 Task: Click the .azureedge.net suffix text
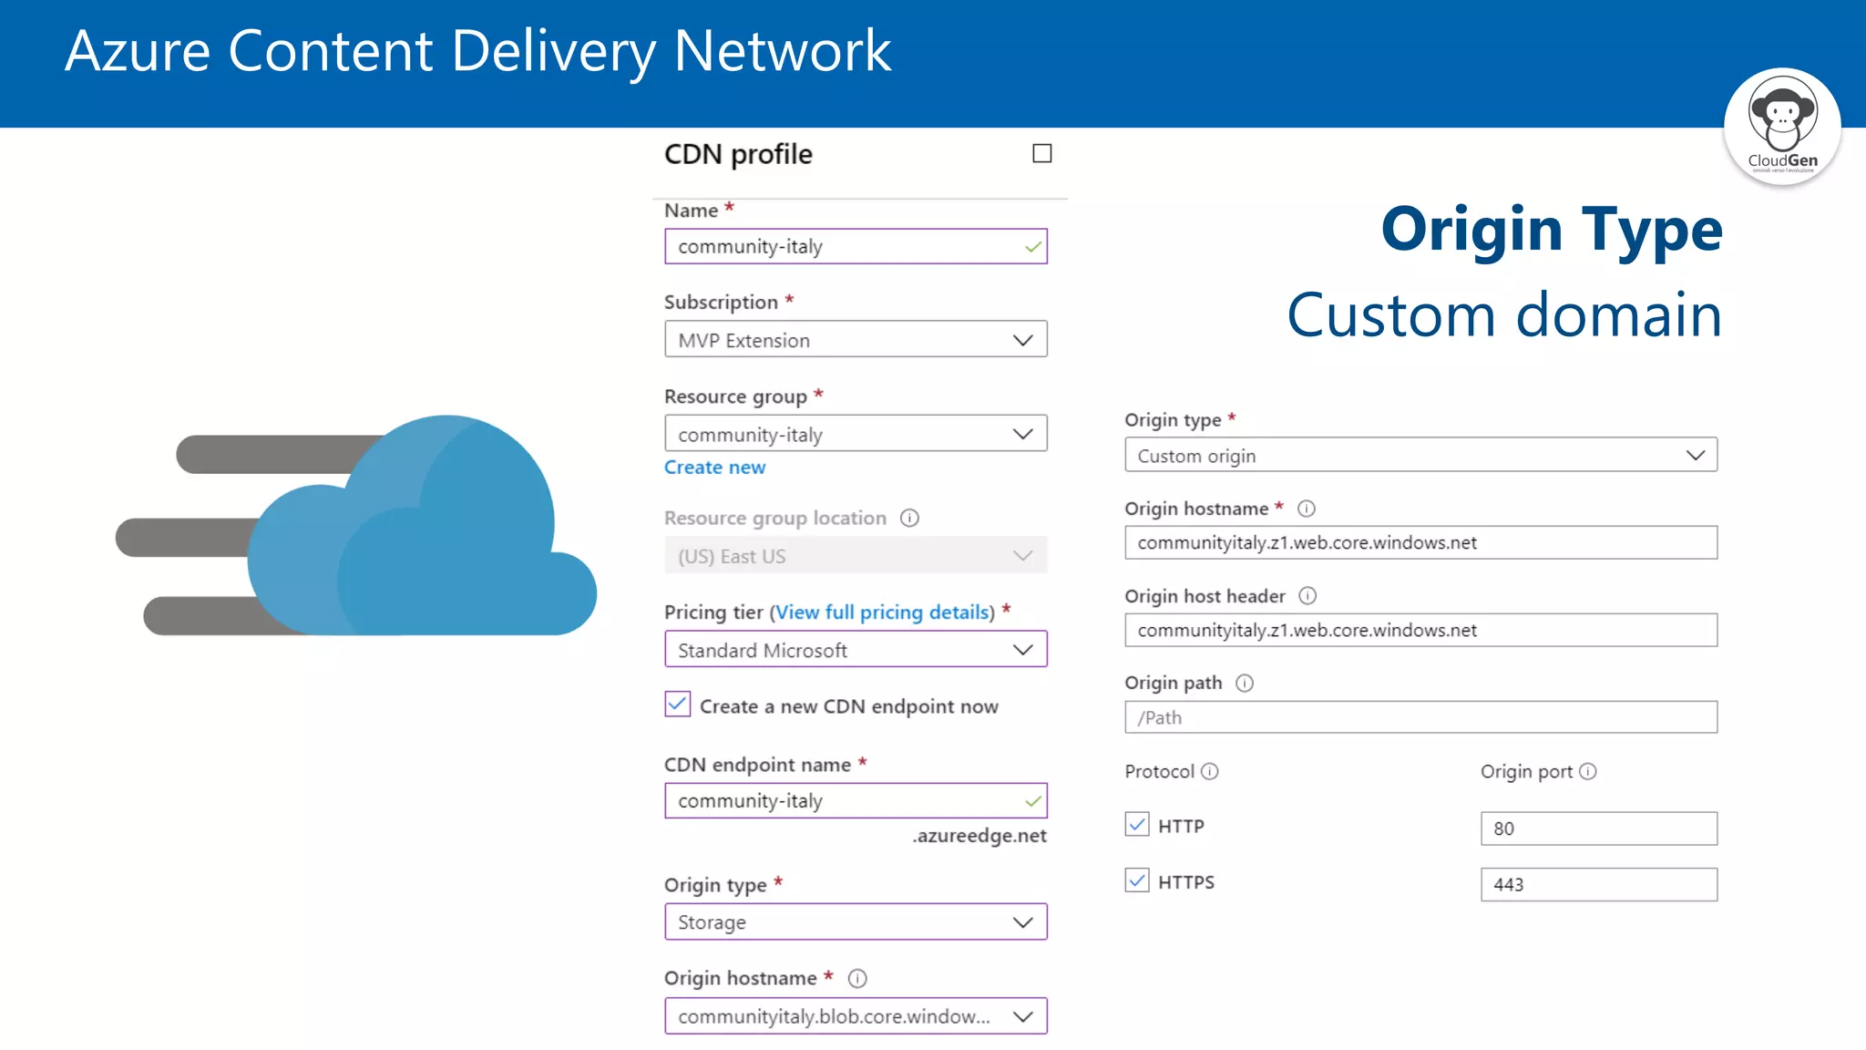[x=979, y=836]
